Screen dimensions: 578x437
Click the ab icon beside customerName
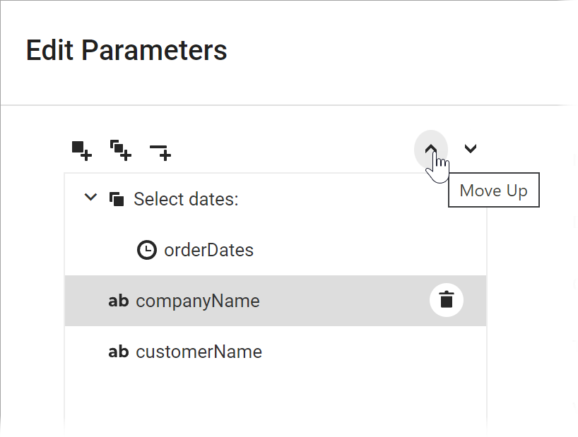(x=118, y=352)
